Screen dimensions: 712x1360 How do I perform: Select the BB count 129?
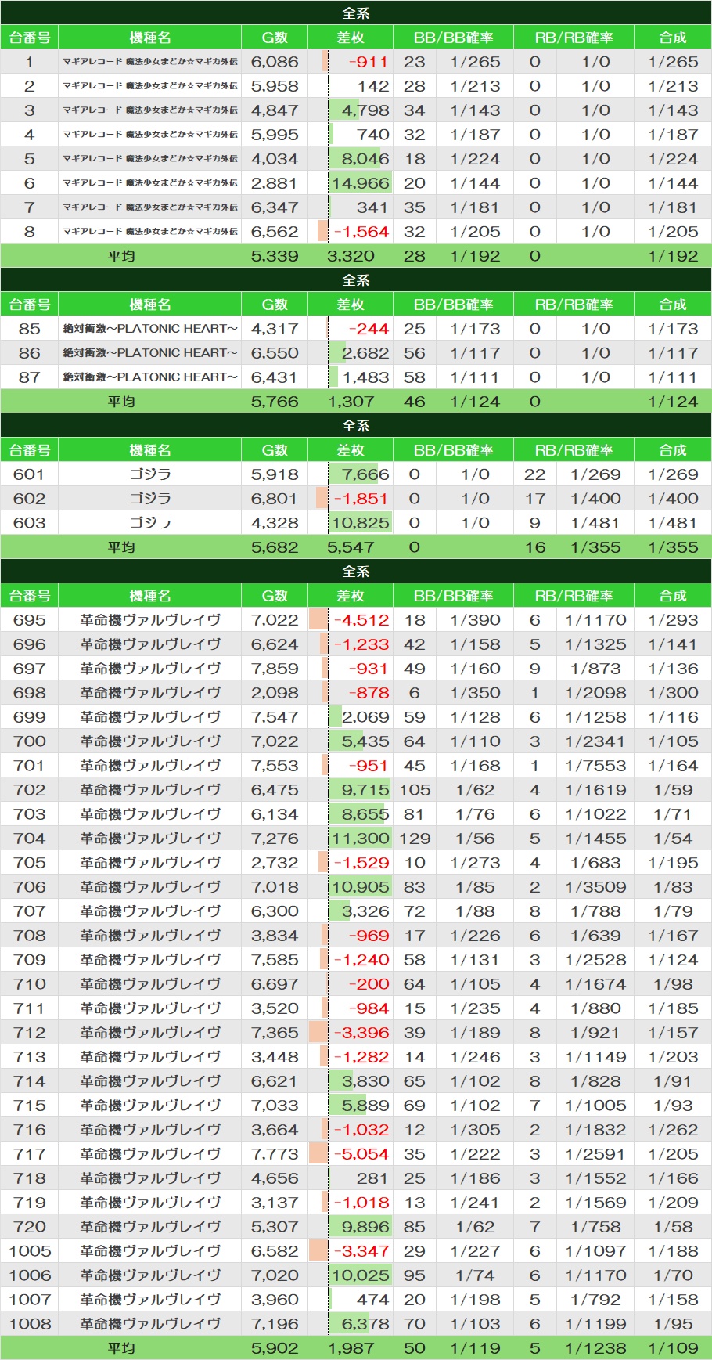tap(415, 839)
